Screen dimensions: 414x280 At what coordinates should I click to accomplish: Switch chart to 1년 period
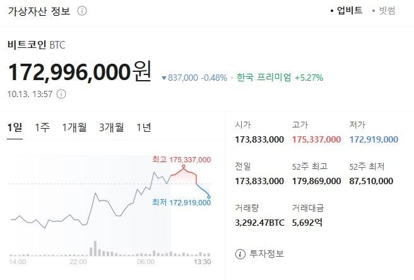click(144, 127)
